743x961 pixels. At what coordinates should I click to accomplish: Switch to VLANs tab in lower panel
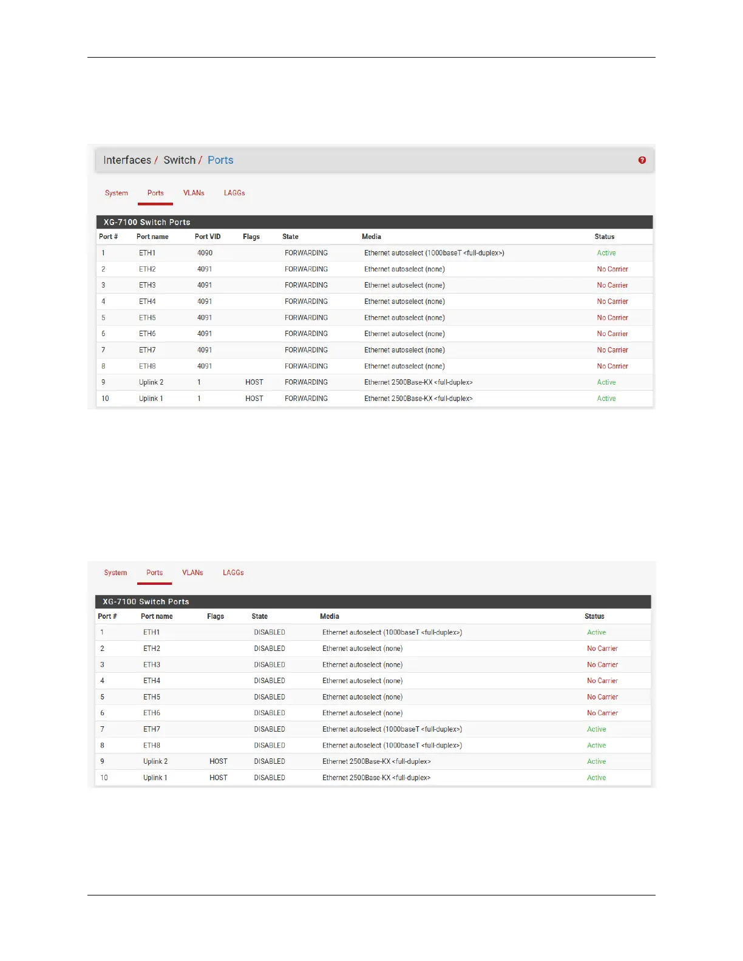click(x=192, y=573)
